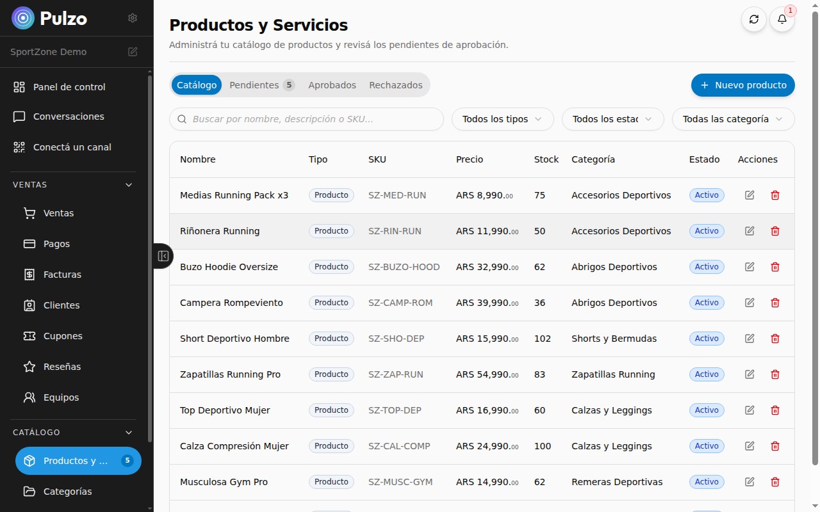Open the Todos los estados filter dropdown
This screenshot has height=512, width=820.
[612, 119]
